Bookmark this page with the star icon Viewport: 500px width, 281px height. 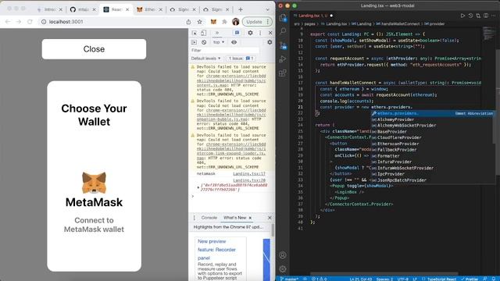click(x=200, y=22)
